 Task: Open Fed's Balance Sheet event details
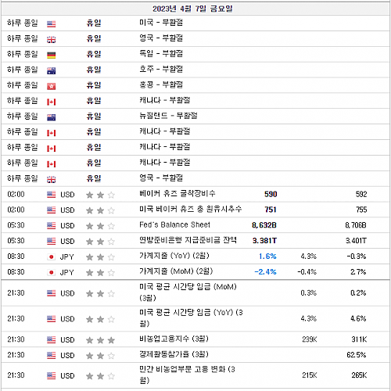point(174,224)
